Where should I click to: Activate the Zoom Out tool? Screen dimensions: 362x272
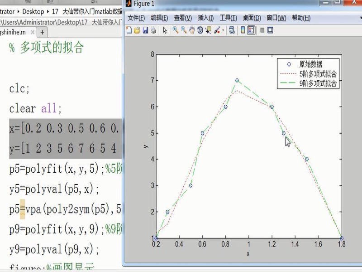click(184, 30)
